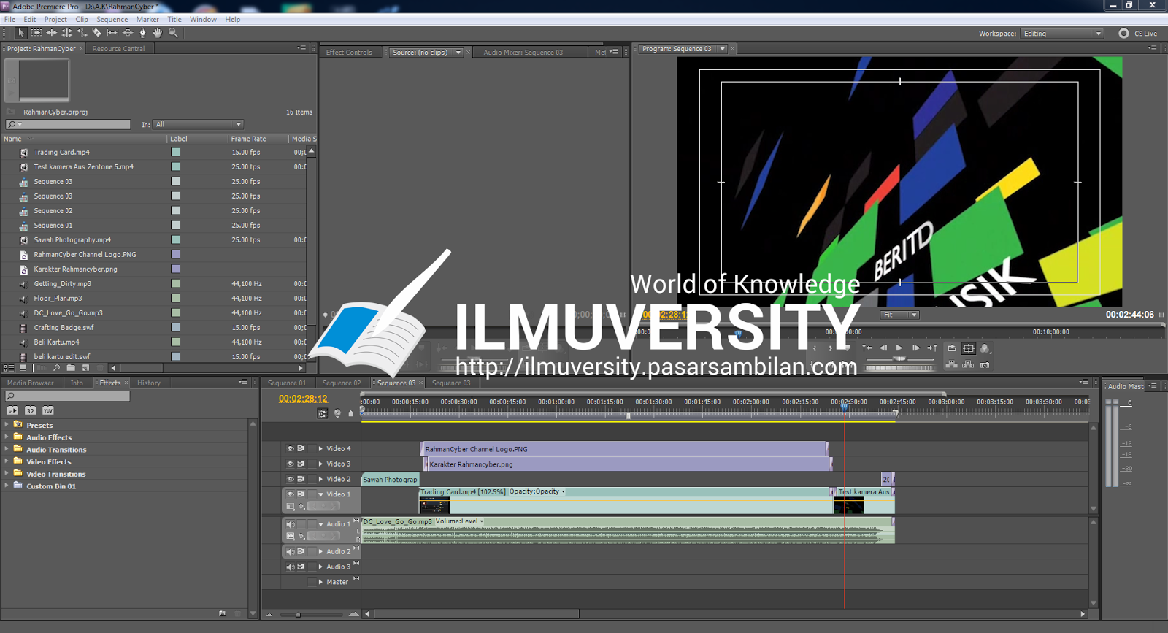Click the Effects panel search field
1168x633 pixels.
tap(67, 396)
